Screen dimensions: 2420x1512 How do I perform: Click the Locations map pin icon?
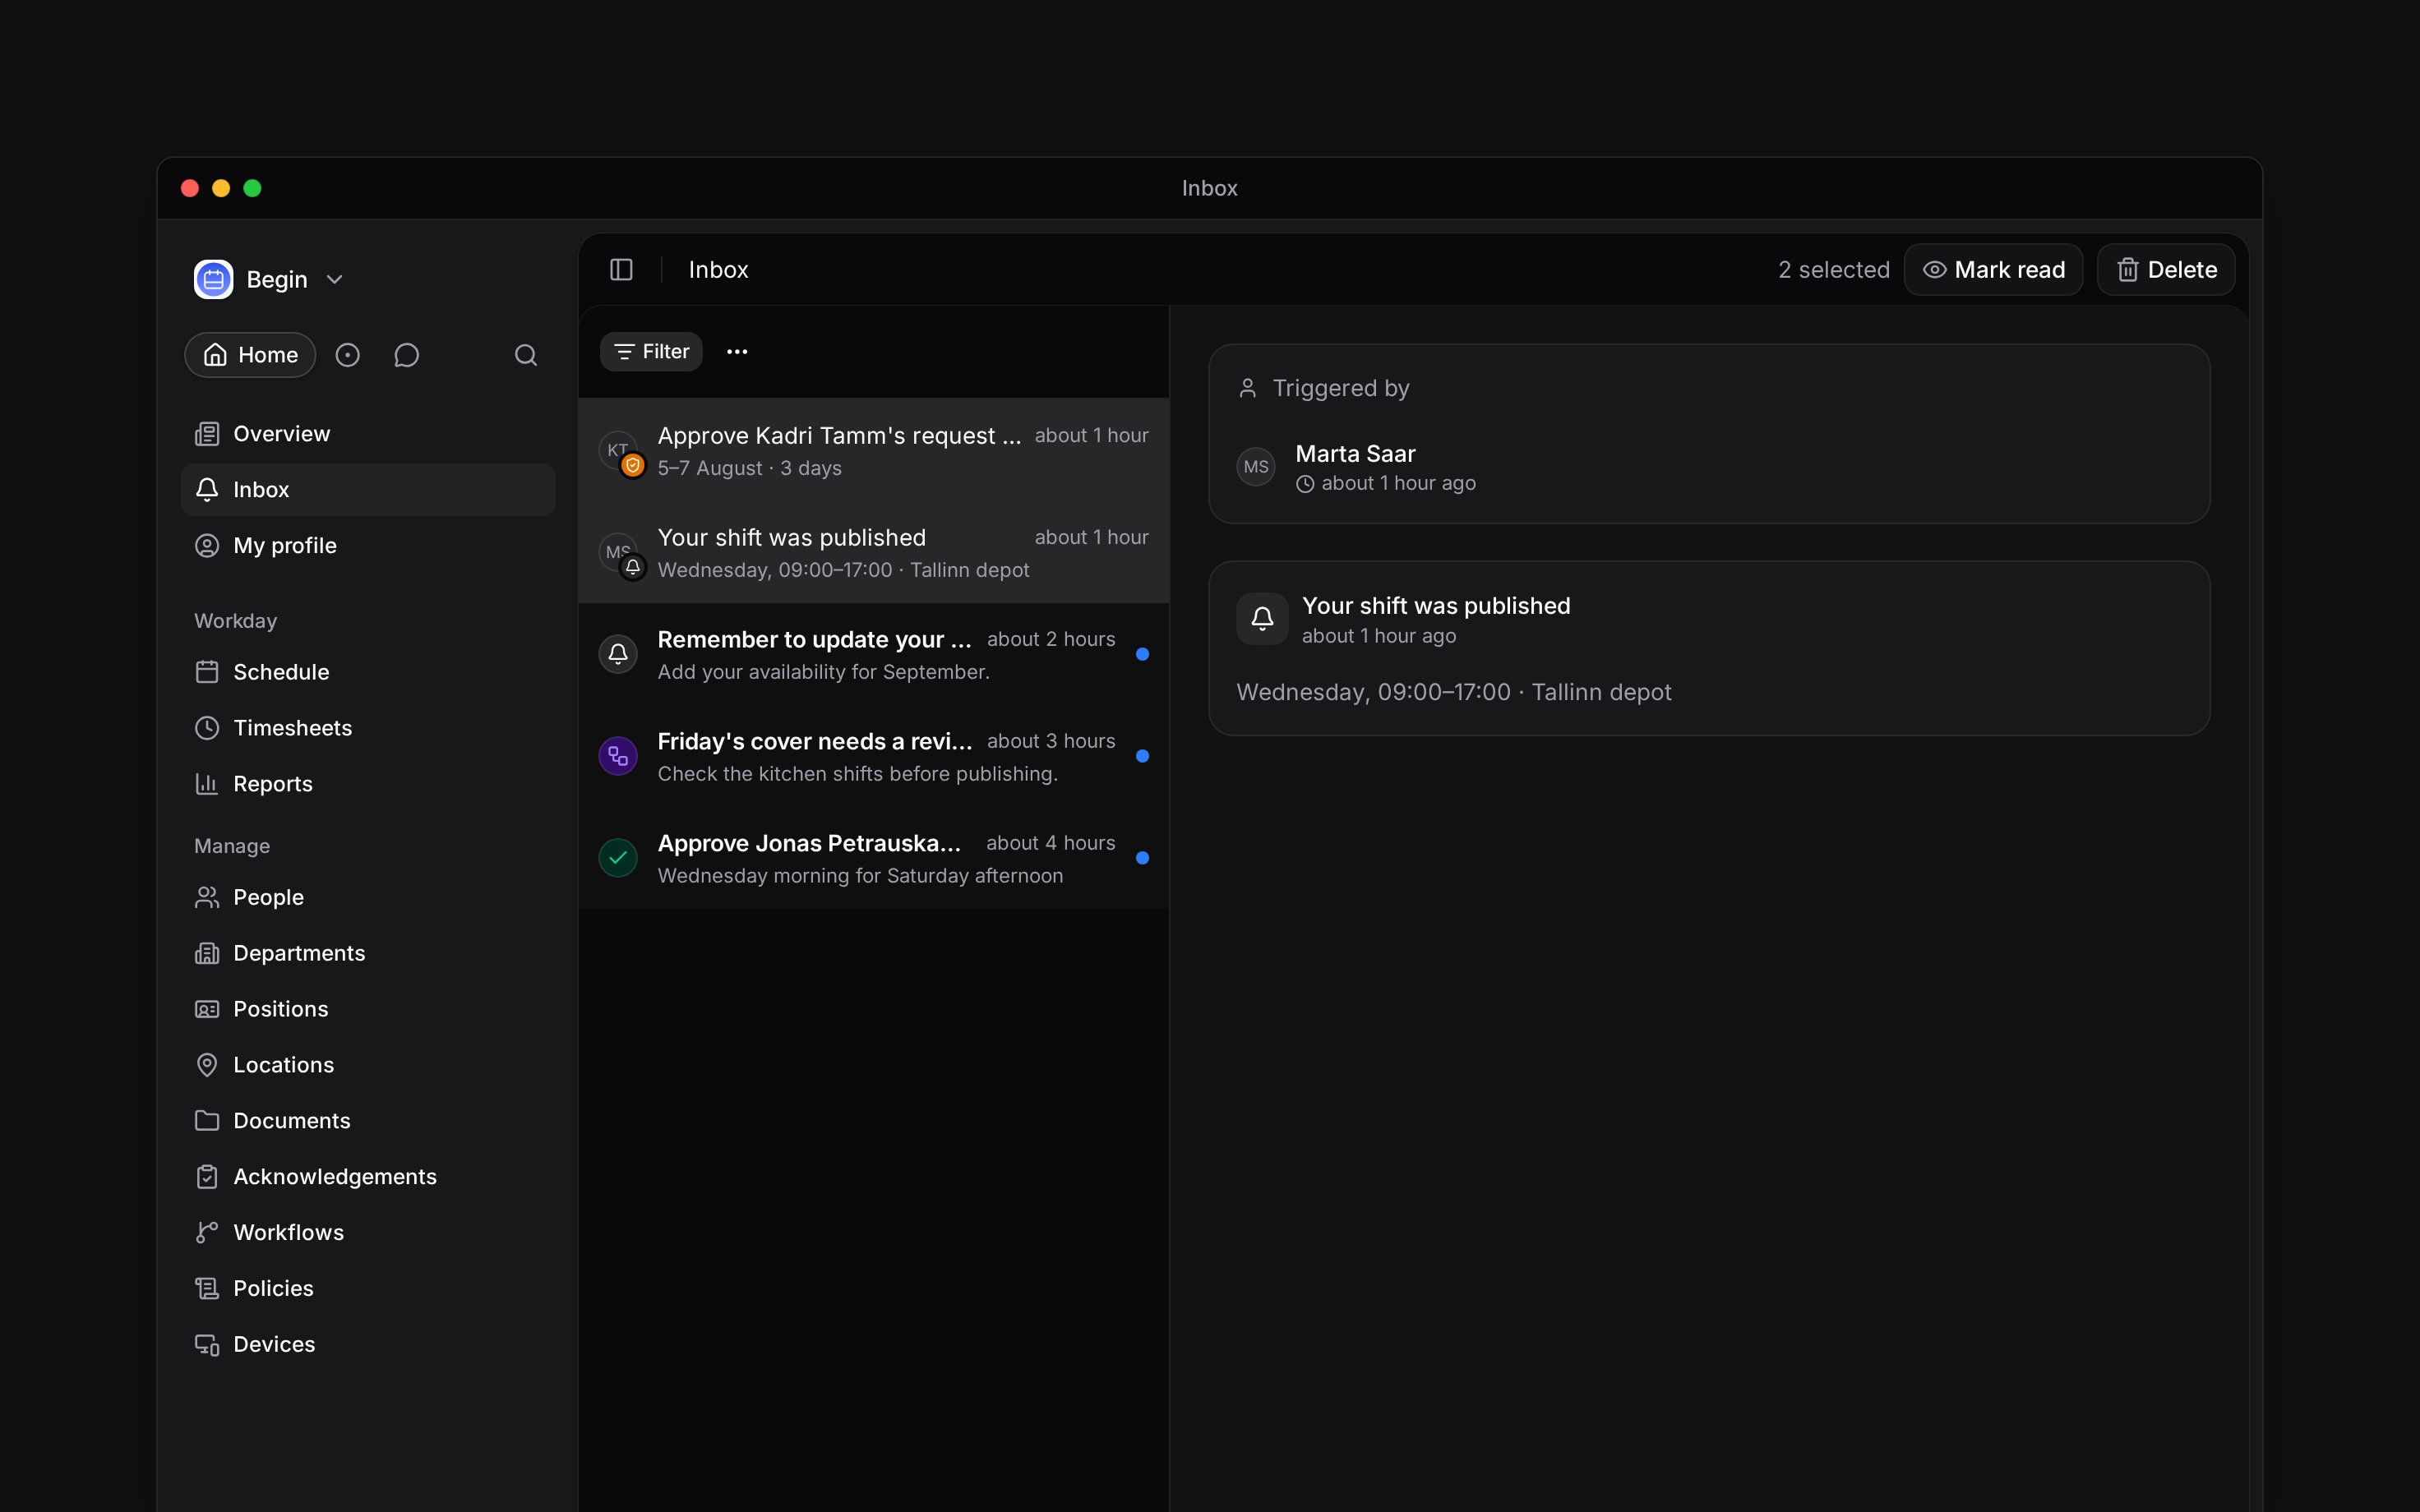click(207, 1065)
